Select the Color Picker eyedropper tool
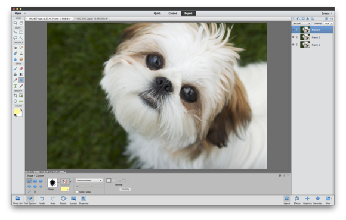This screenshot has height=220, width=346. click(16, 80)
